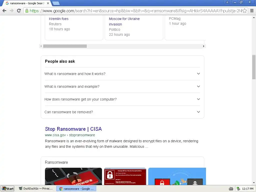Open the Chrome user profile button

point(227,2)
